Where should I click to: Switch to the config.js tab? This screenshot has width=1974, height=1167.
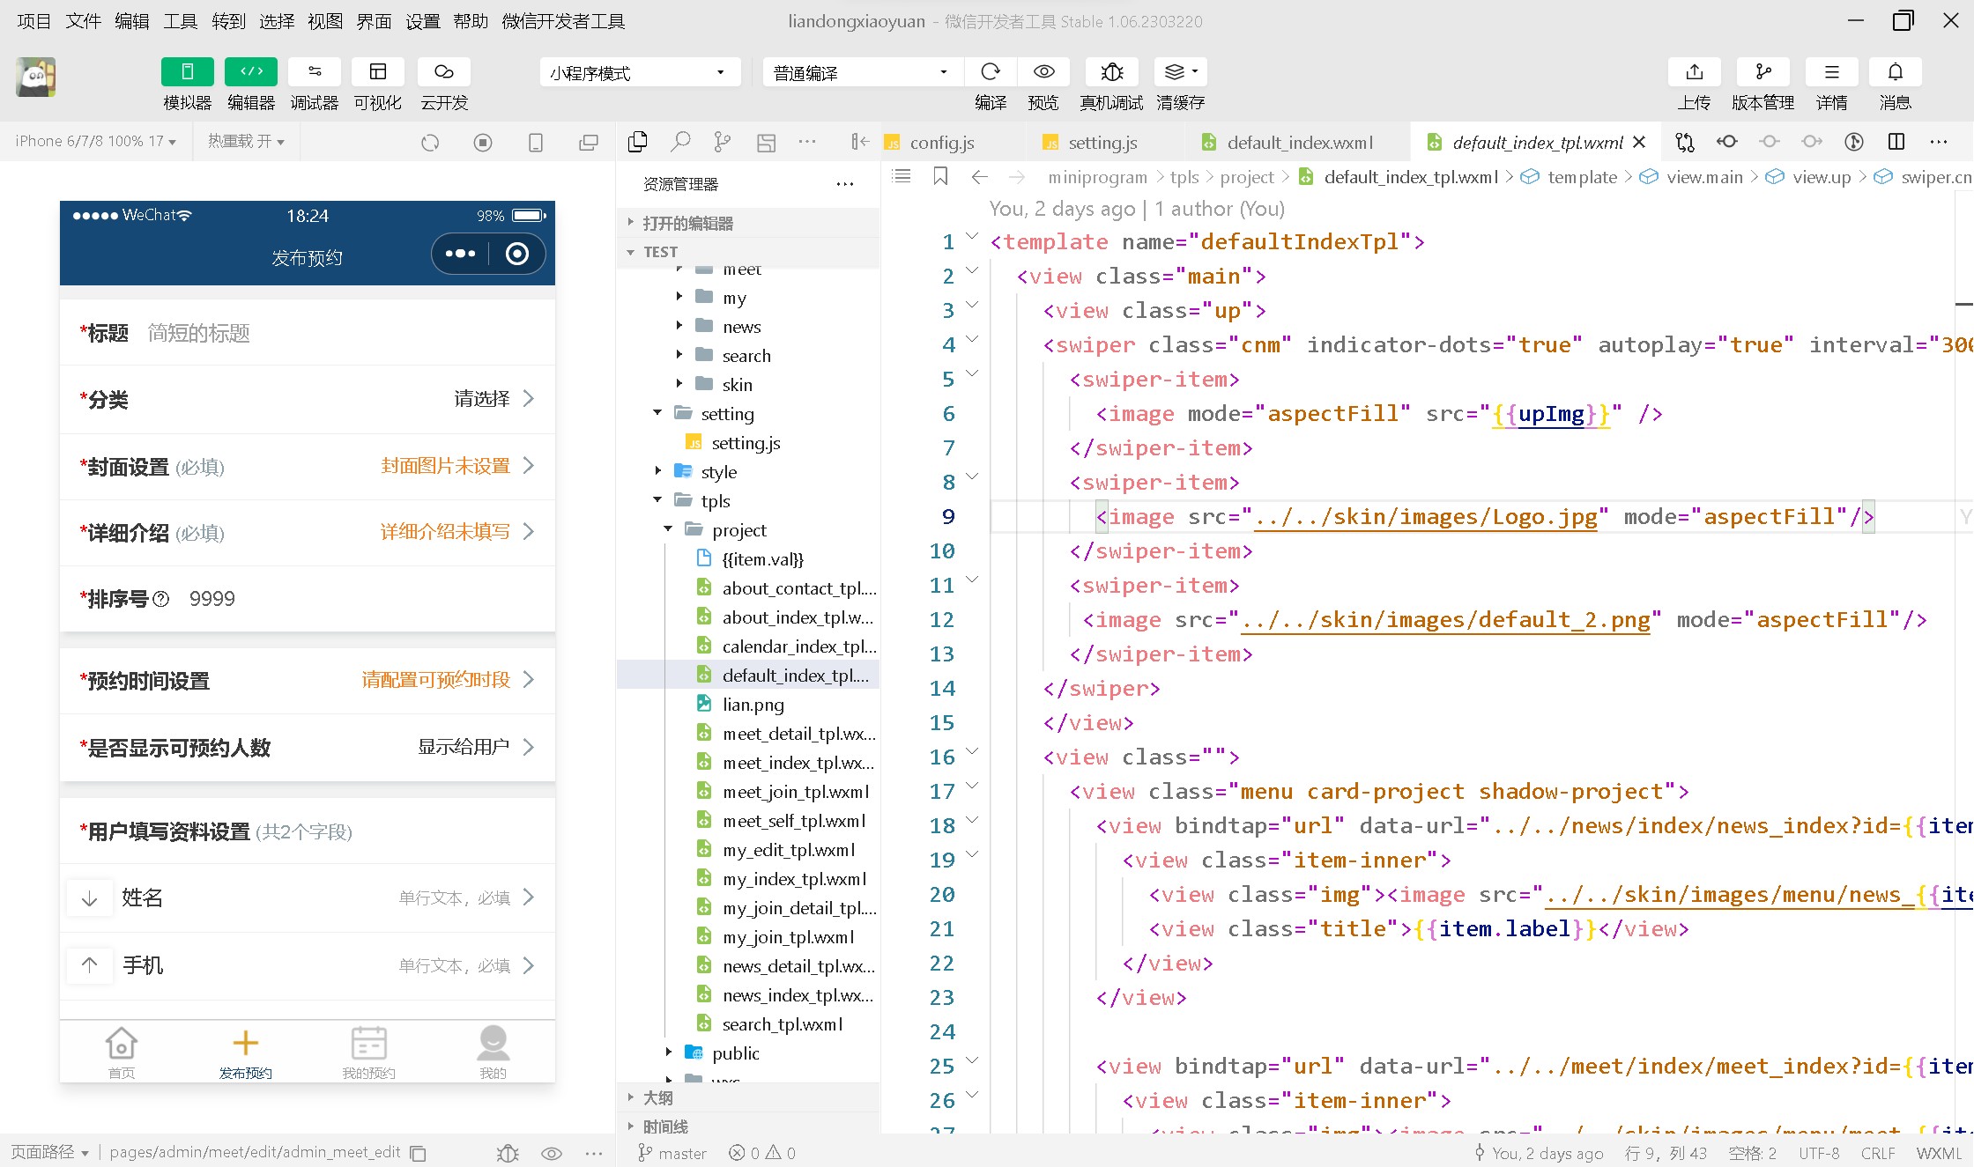(x=941, y=143)
